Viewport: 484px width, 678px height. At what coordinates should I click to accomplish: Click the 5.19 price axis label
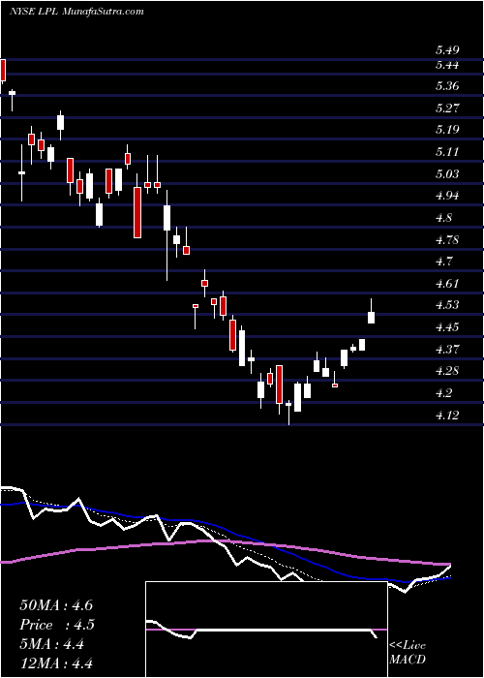tap(447, 130)
